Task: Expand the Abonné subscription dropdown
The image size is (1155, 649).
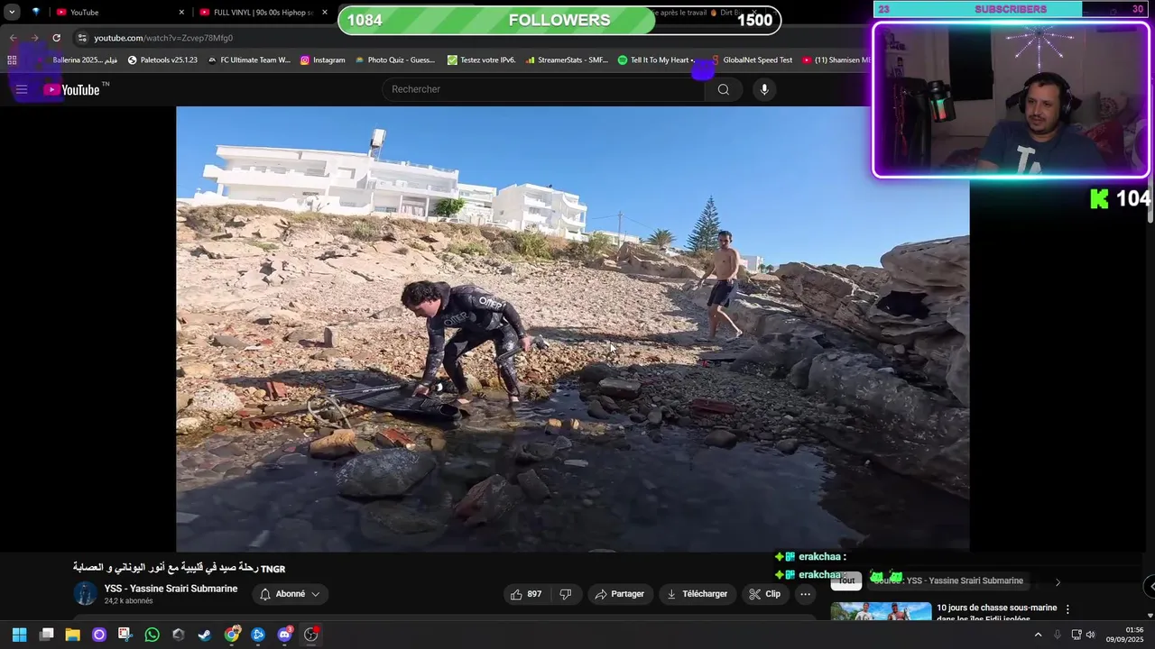Action: point(290,594)
